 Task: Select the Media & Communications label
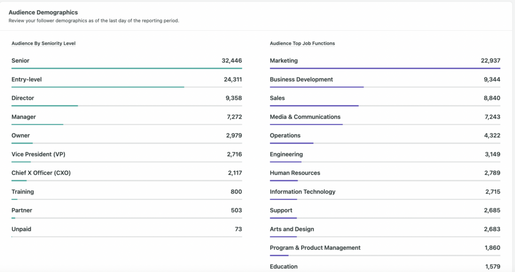305,117
